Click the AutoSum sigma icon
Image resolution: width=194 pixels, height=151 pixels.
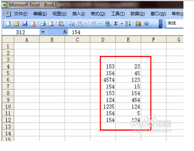116,24
